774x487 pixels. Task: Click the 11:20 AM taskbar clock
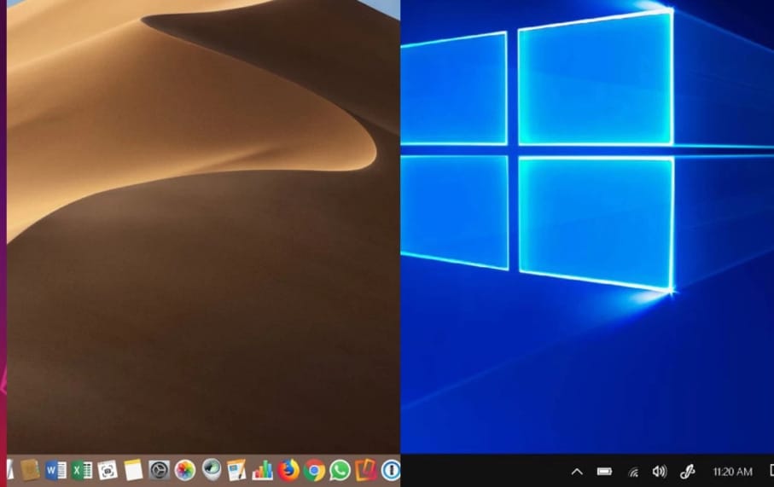732,473
